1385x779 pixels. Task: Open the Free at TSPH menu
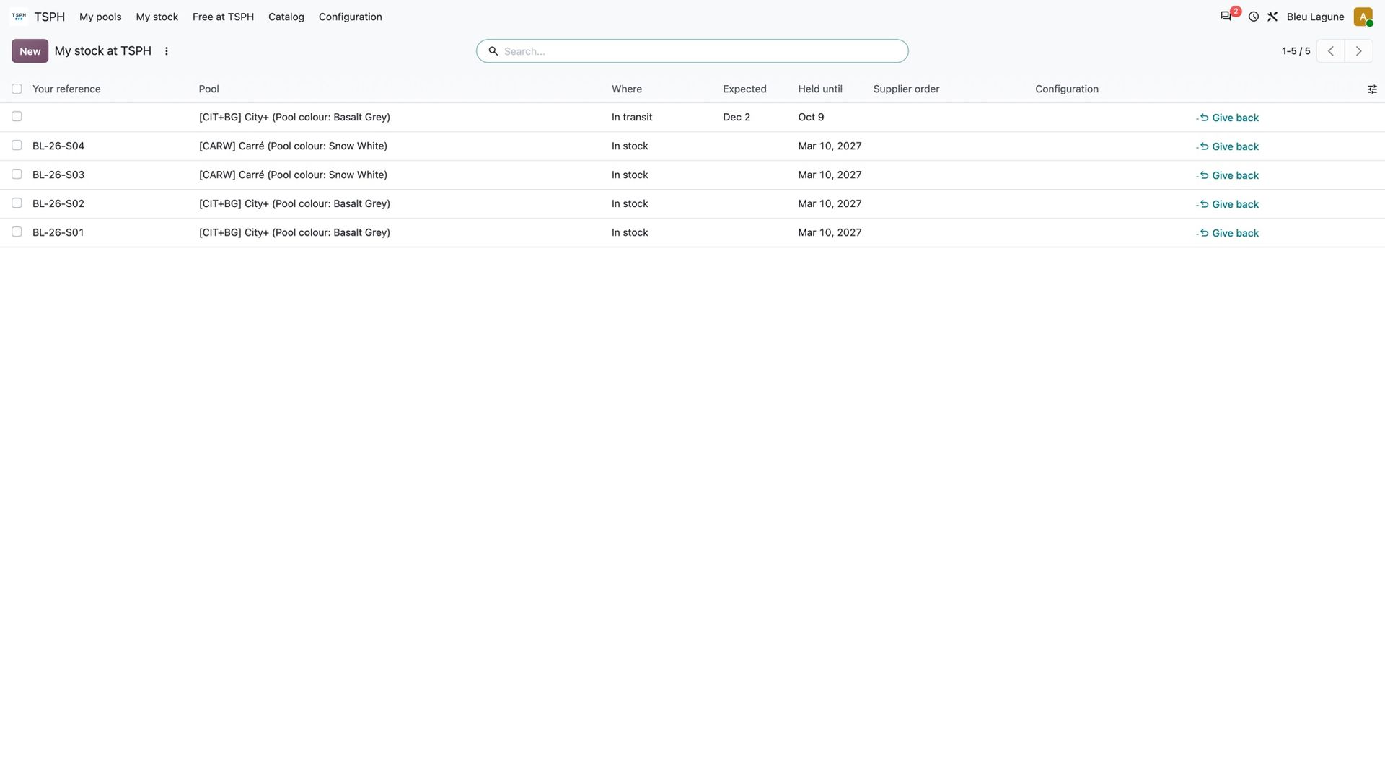pos(223,17)
